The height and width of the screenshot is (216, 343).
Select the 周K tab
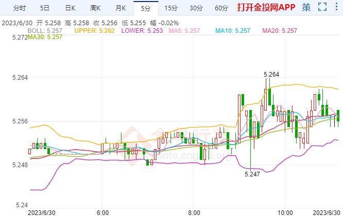[x=95, y=8]
